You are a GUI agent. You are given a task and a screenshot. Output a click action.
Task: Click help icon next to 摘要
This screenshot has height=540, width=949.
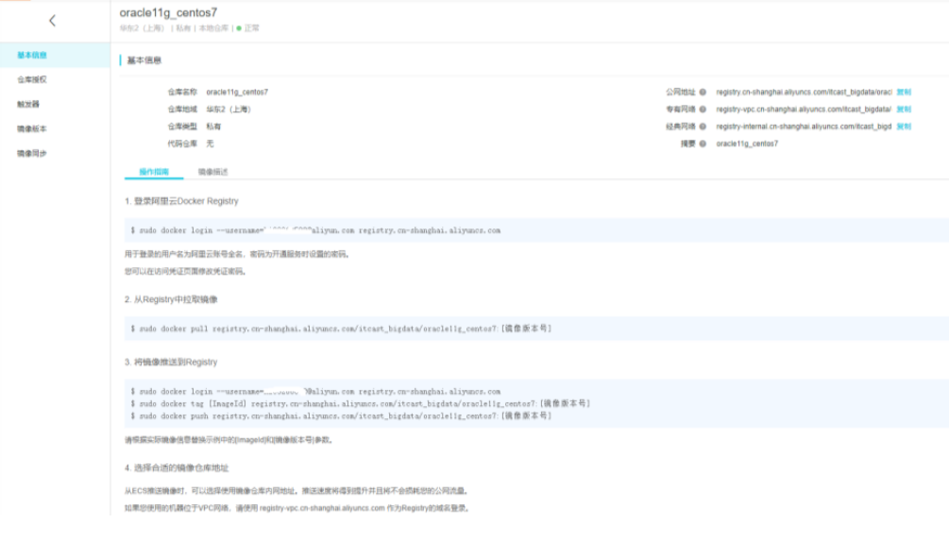[703, 143]
